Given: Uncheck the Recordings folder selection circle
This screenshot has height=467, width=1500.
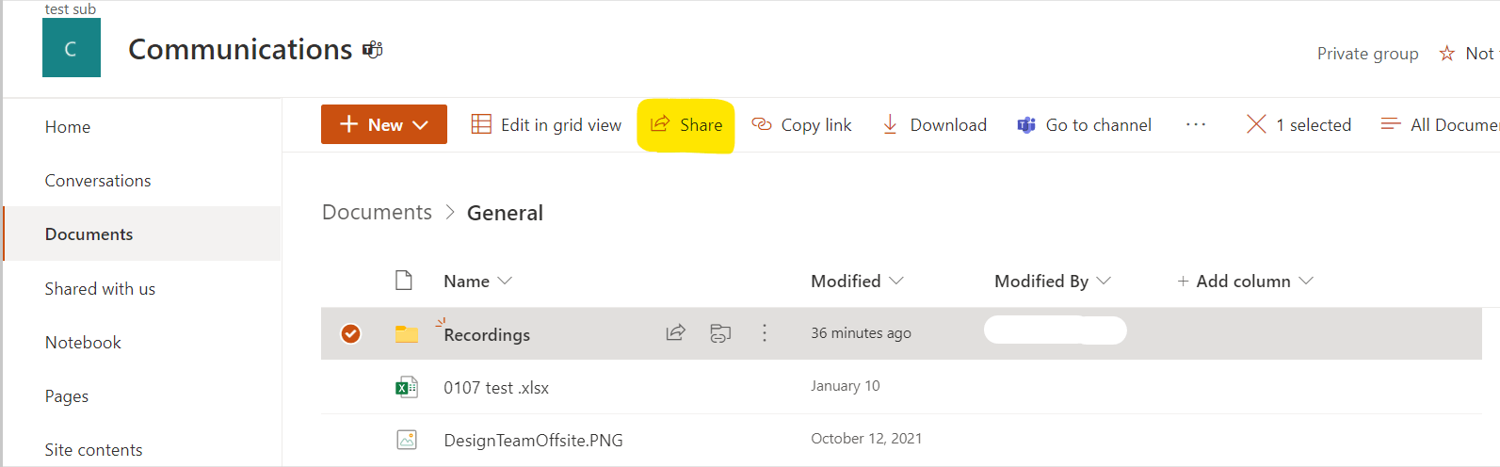Looking at the screenshot, I should (x=350, y=333).
